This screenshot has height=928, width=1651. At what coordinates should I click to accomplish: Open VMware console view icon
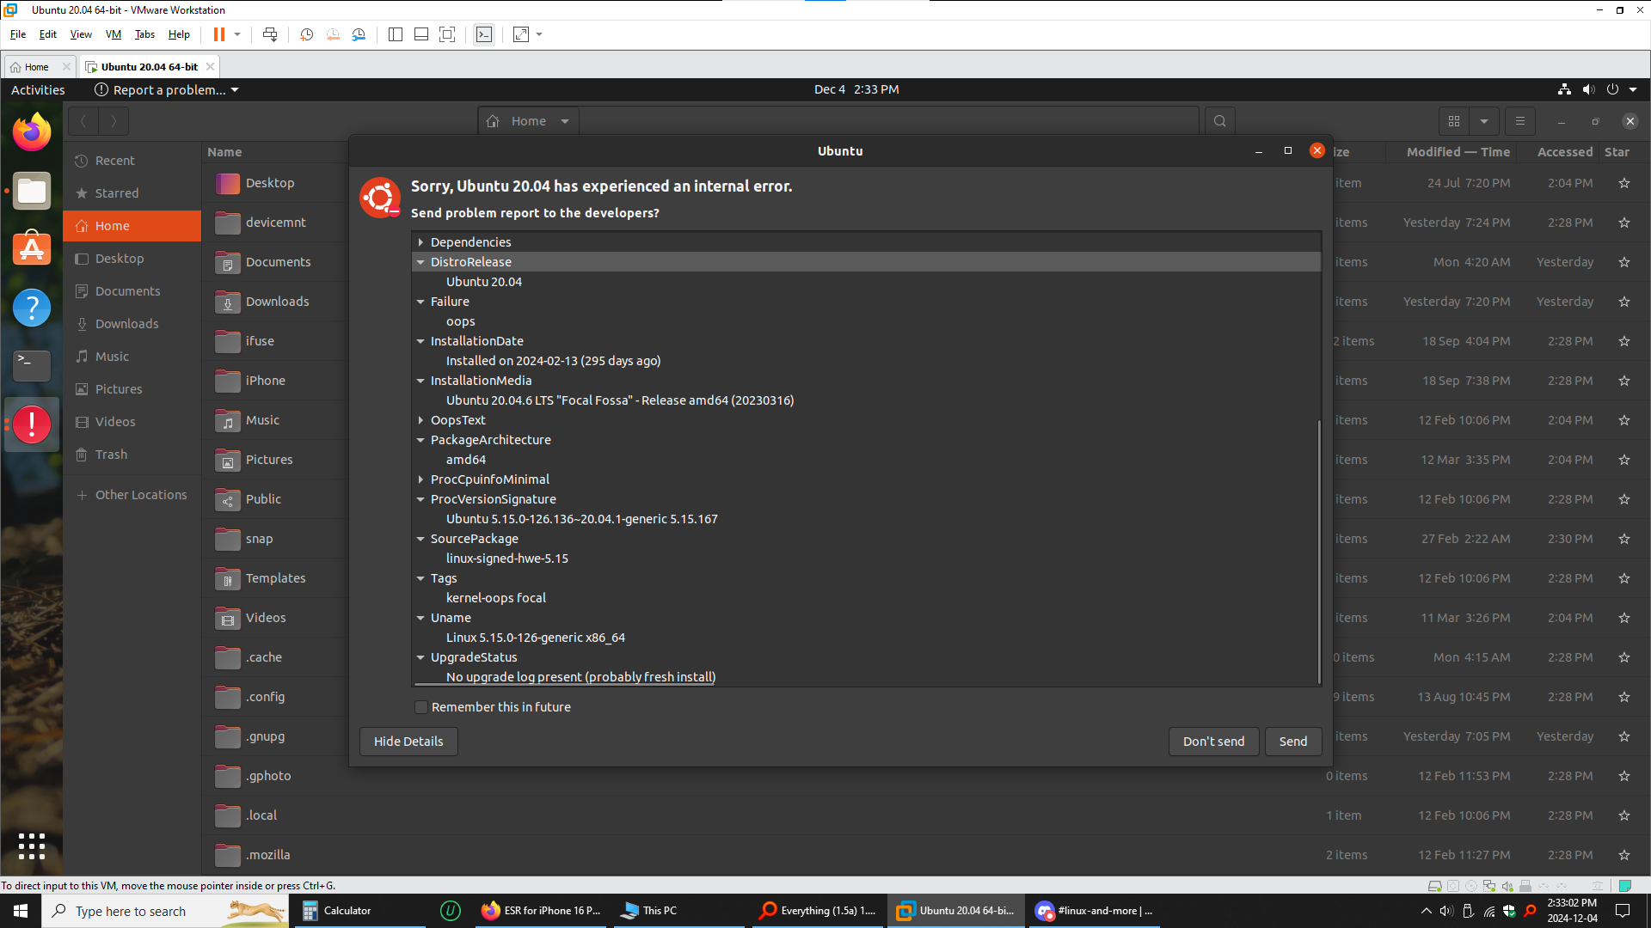[x=484, y=34]
